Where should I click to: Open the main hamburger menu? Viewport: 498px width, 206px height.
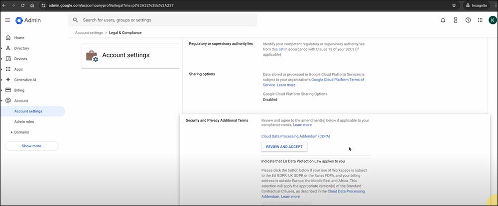(x=7, y=20)
